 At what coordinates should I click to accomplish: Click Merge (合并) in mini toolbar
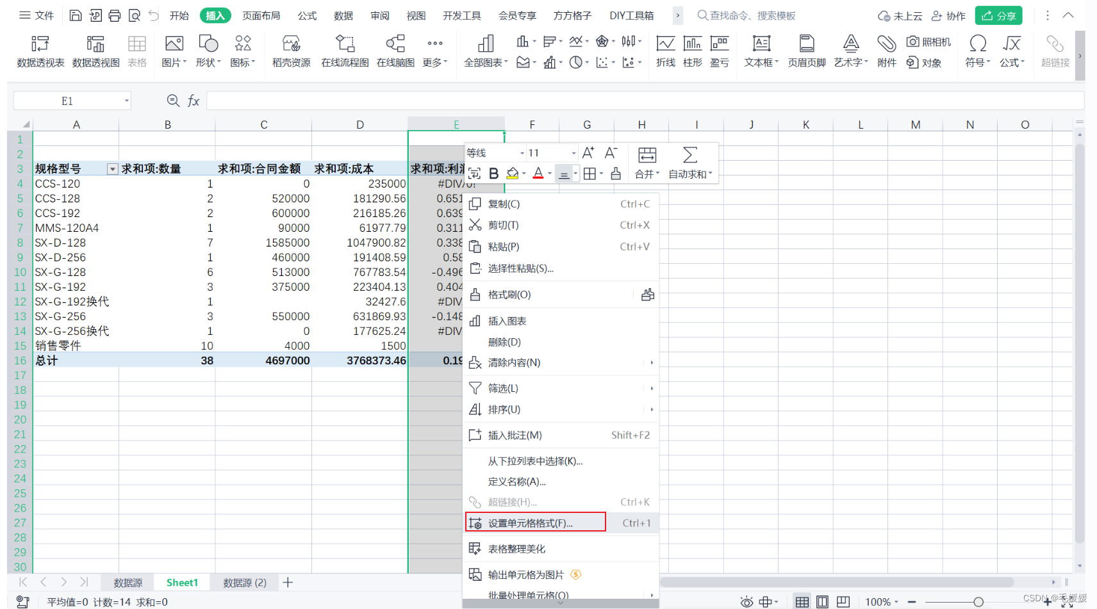[647, 163]
